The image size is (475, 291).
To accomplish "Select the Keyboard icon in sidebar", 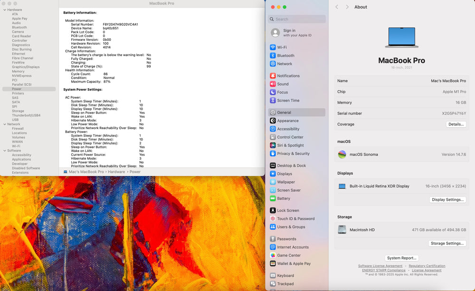I will 273,275.
